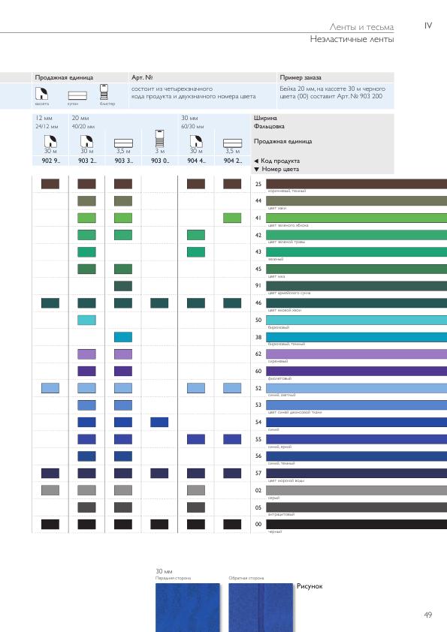The width and height of the screenshot is (447, 632).
Task: Click the блистер icon in the legend
Action: [x=104, y=92]
